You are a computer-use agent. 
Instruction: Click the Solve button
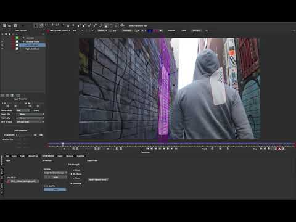point(55,177)
